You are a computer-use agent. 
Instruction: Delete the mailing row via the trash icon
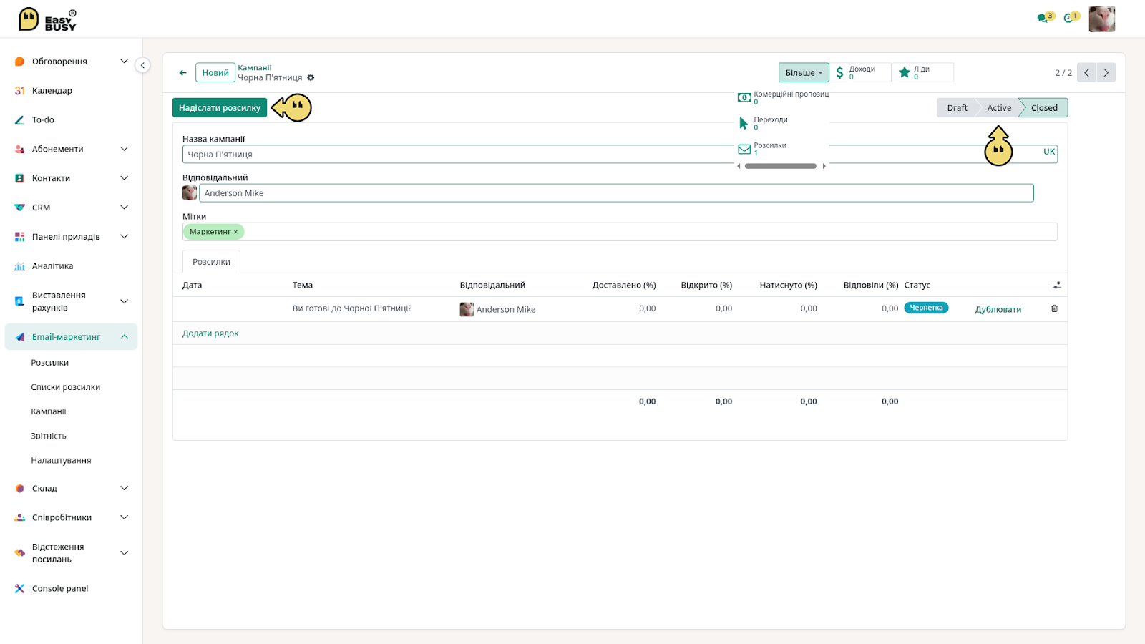1054,308
